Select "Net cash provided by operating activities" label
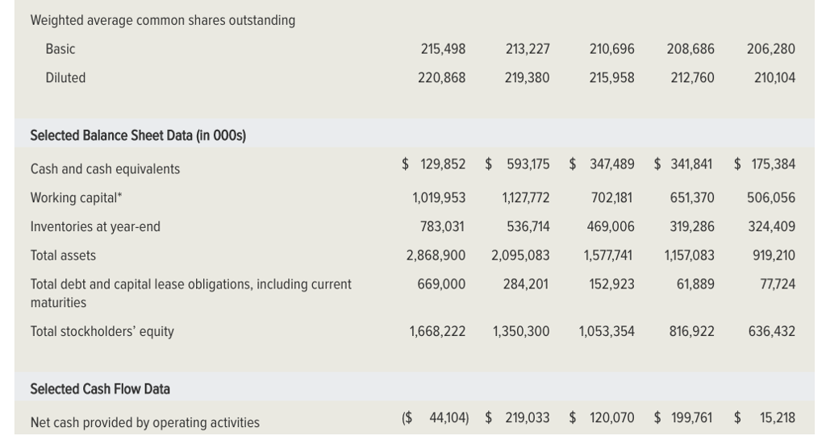The height and width of the screenshot is (448, 826). point(145,422)
